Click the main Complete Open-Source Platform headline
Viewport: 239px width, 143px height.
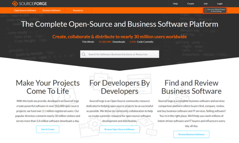pyautogui.click(x=119, y=24)
